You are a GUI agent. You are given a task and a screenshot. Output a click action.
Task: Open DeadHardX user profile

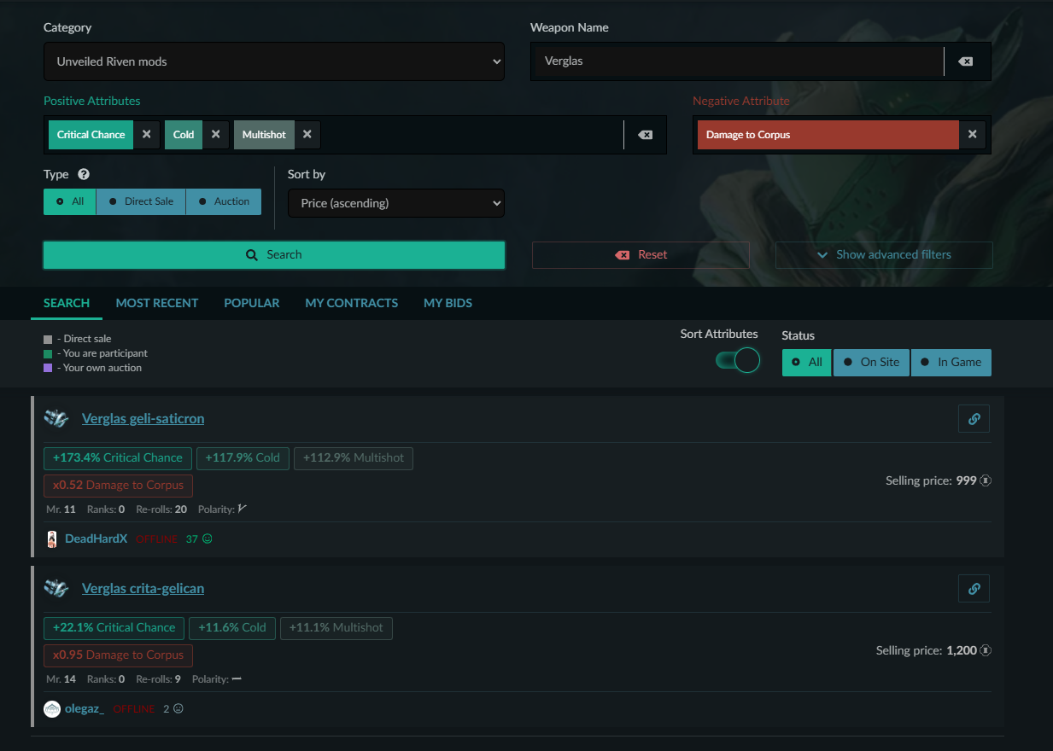coord(96,539)
